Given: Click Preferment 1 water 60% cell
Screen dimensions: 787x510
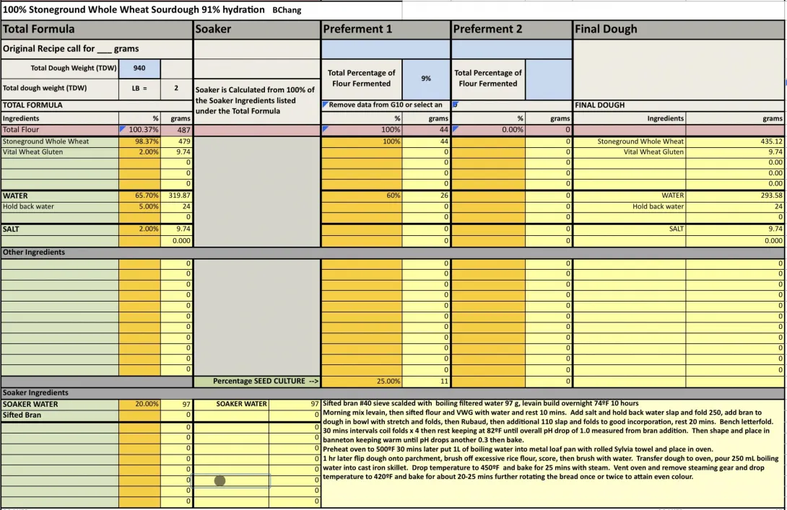Looking at the screenshot, I should click(x=365, y=195).
